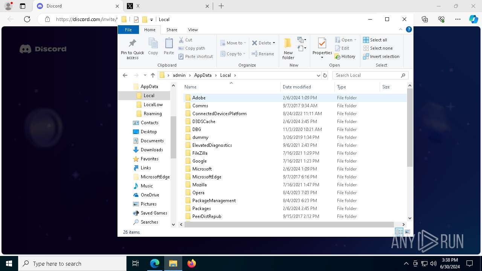The image size is (482, 271).
Task: Click the Properties quick access icon
Action: pyautogui.click(x=136, y=20)
